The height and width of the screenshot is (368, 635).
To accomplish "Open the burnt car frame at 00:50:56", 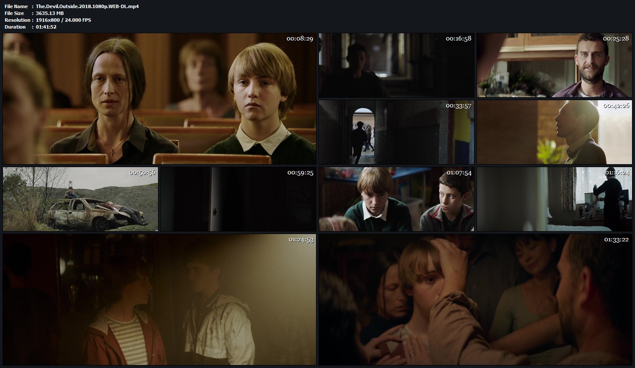I will (80, 199).
